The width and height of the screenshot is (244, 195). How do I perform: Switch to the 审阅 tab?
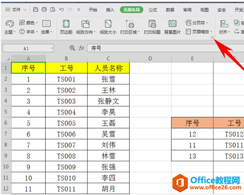(187, 10)
